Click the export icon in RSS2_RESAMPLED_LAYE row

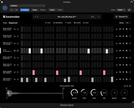[127, 29]
